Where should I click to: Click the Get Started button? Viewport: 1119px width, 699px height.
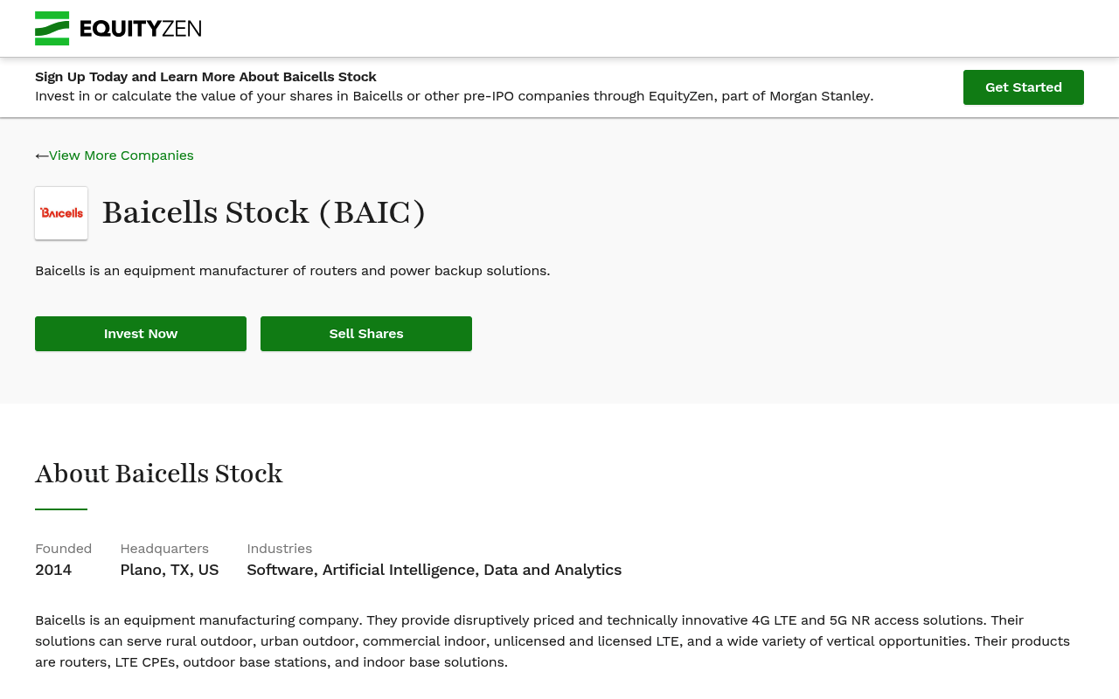[x=1024, y=87]
